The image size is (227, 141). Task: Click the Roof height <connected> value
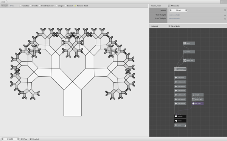(x=174, y=18)
